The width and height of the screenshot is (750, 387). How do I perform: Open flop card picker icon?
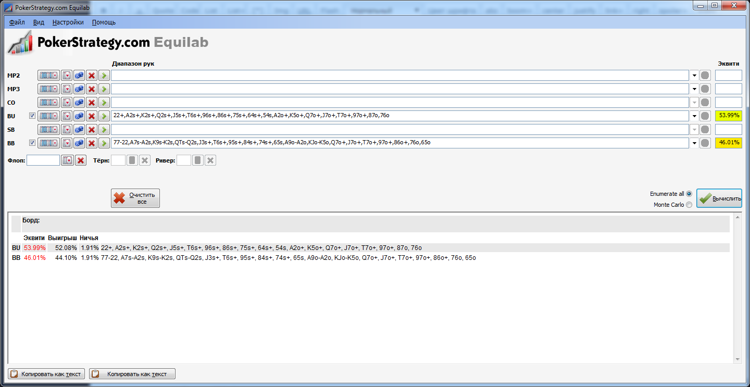68,160
